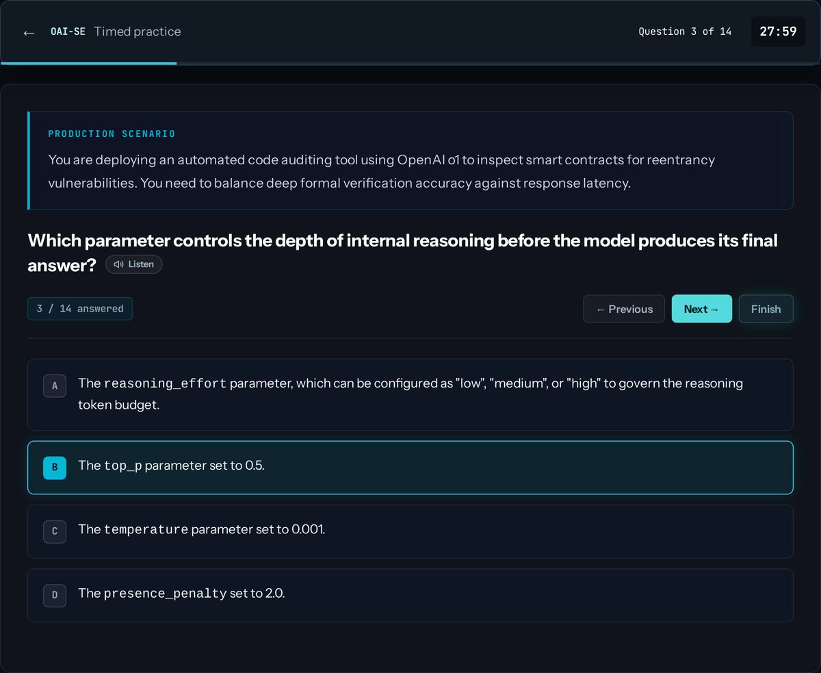Click the 'Timed practice' heading
This screenshot has height=673, width=821.
(x=138, y=31)
